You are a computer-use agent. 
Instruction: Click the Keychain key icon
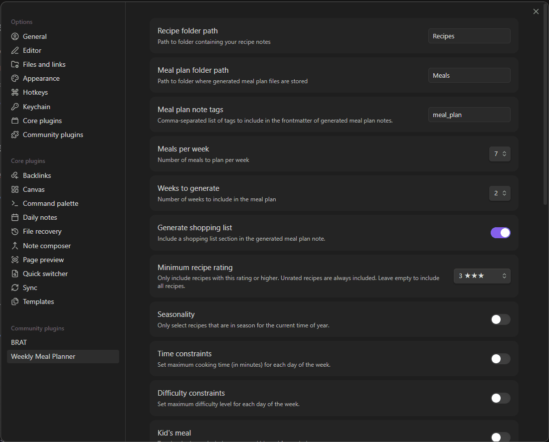point(14,107)
